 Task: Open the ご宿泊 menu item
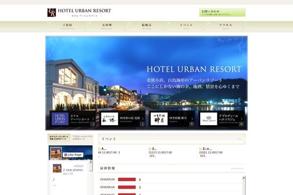click(67, 26)
